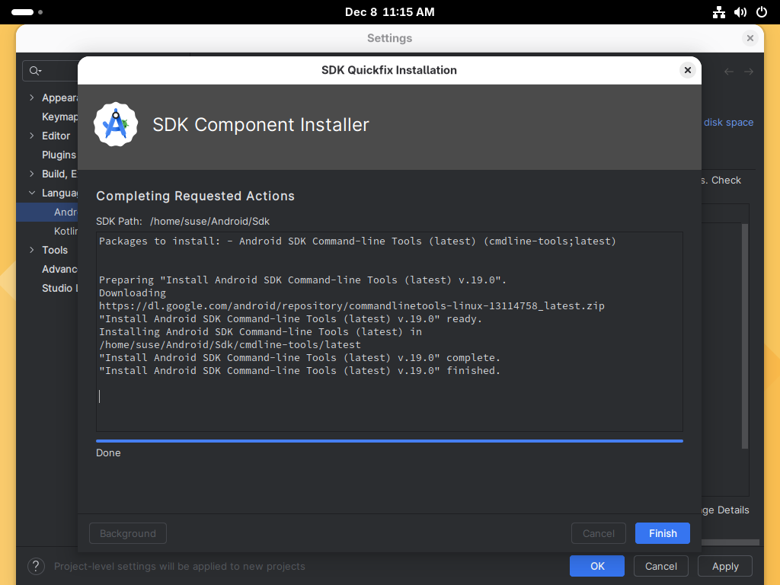The height and width of the screenshot is (585, 780).
Task: Click the Settings vertical scrollbar
Action: tap(745, 336)
